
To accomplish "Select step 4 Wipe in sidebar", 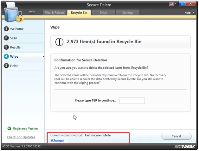I will 23,57.
